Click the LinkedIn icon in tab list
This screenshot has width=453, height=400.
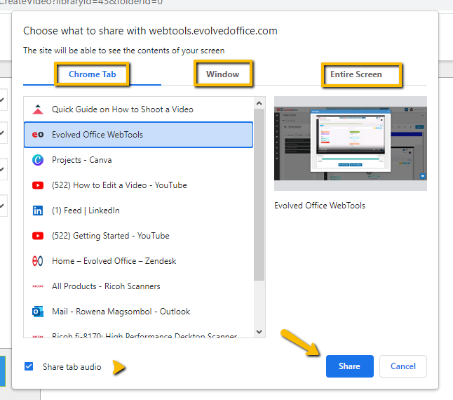pos(38,211)
